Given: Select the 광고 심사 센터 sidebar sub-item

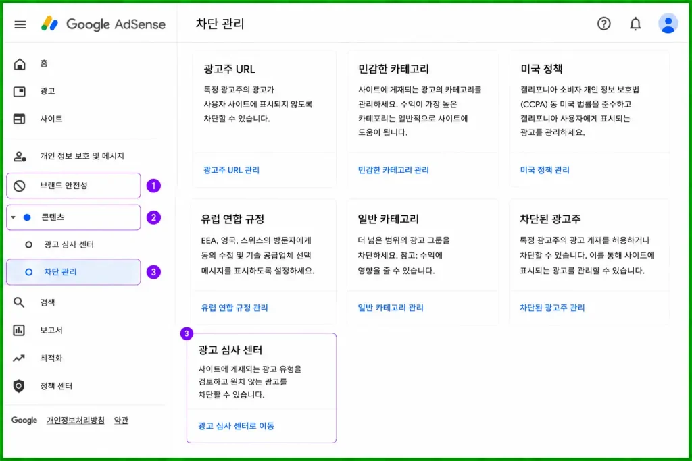Looking at the screenshot, I should click(69, 244).
